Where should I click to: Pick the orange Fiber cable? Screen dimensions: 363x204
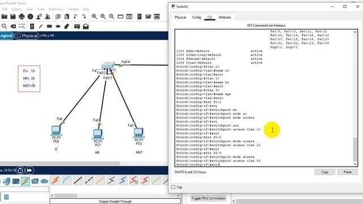pyautogui.click(x=100, y=180)
